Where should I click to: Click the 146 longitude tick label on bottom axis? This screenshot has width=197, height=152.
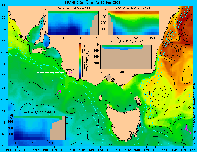(119, 150)
